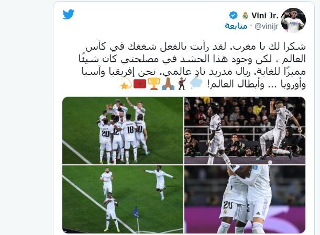Screen dimensions: 320x235
Task: Open the photo of players jumping near crowd
Action: pos(245,130)
